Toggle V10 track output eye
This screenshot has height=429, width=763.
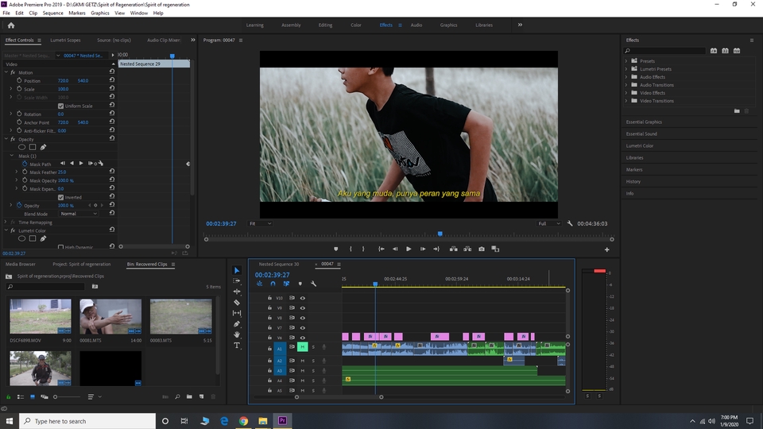tap(303, 298)
